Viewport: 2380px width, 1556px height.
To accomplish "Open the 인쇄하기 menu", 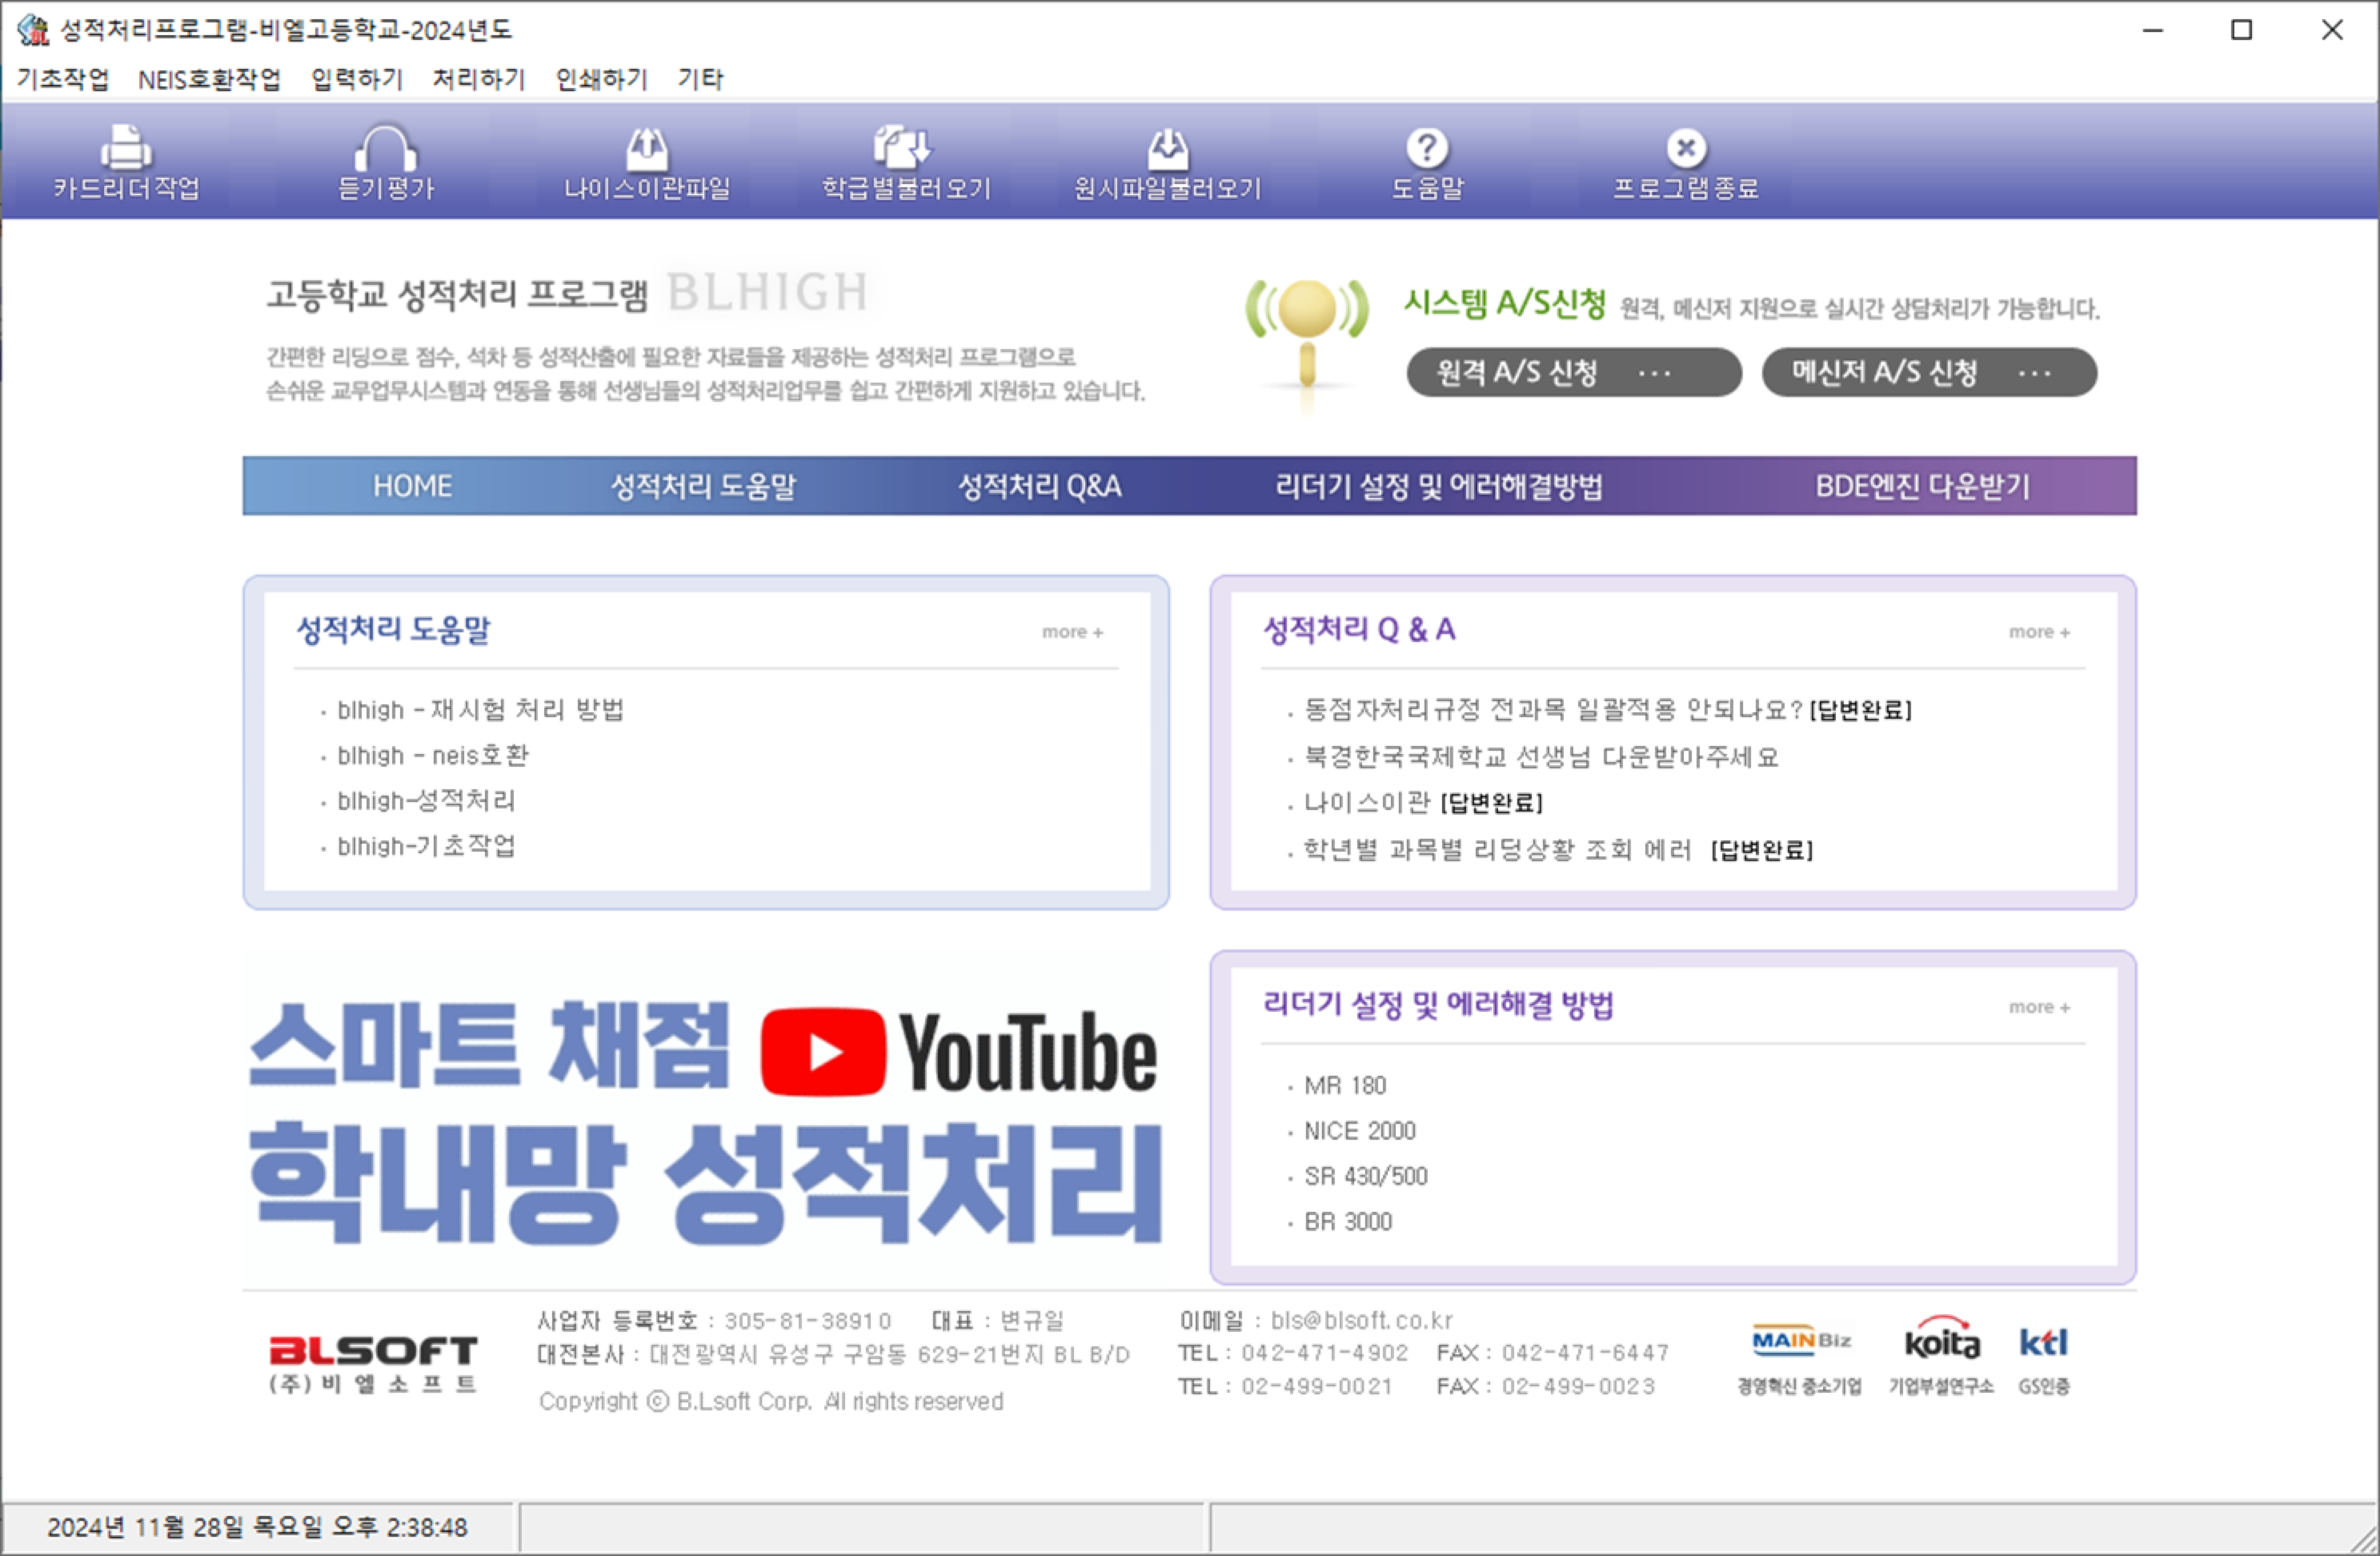I will click(601, 79).
